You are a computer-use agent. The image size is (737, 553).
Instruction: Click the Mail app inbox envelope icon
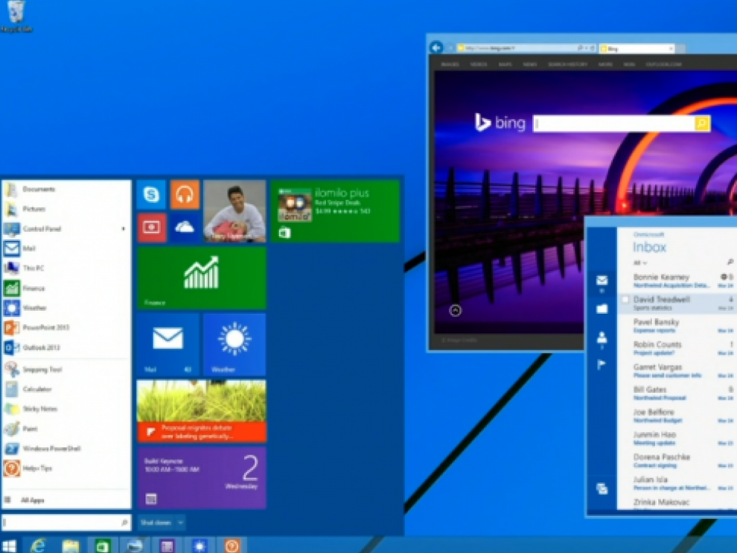tap(602, 280)
